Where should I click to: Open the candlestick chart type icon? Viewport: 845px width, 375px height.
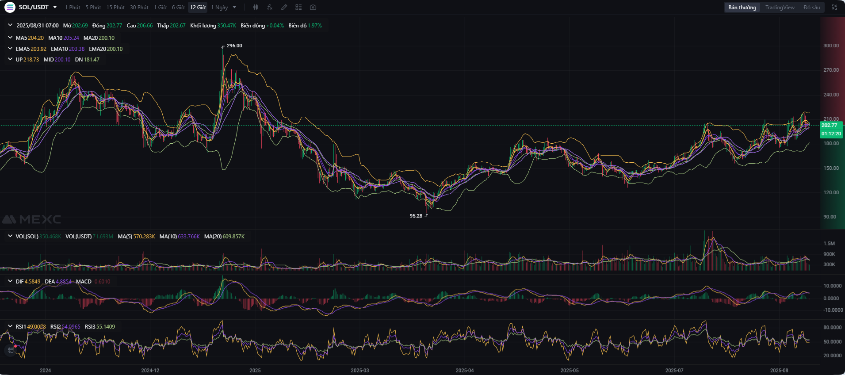pyautogui.click(x=256, y=7)
